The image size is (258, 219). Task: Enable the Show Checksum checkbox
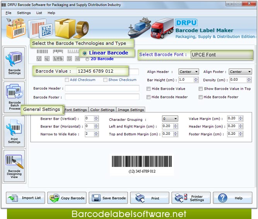click(105, 80)
